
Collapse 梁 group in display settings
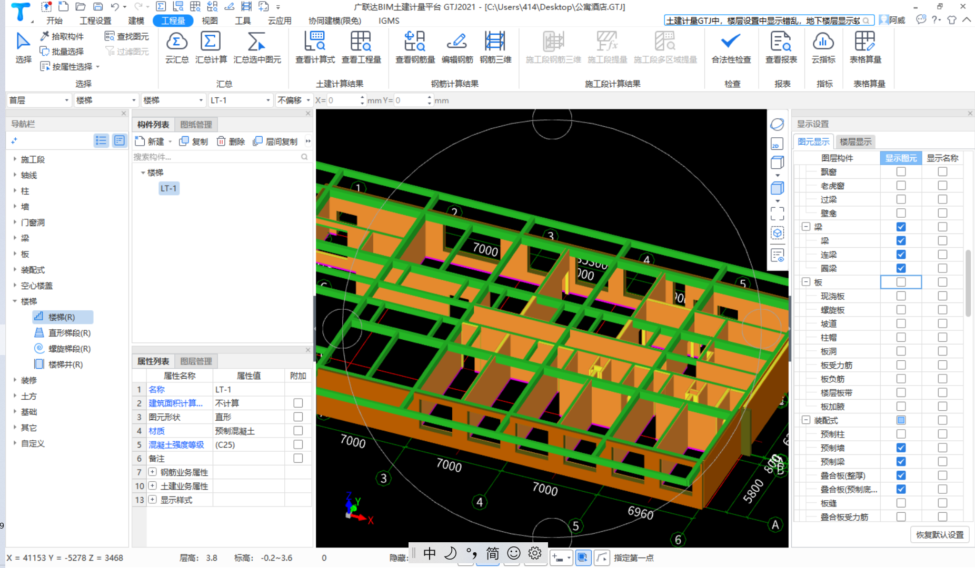805,227
